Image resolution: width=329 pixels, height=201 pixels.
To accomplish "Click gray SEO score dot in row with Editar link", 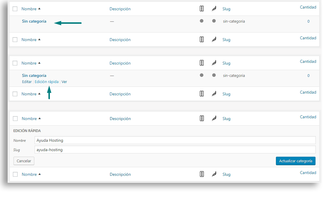I will coord(202,75).
